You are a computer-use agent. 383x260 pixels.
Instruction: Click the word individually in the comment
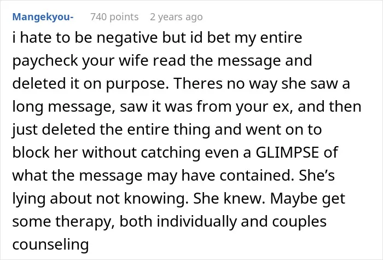coord(196,222)
